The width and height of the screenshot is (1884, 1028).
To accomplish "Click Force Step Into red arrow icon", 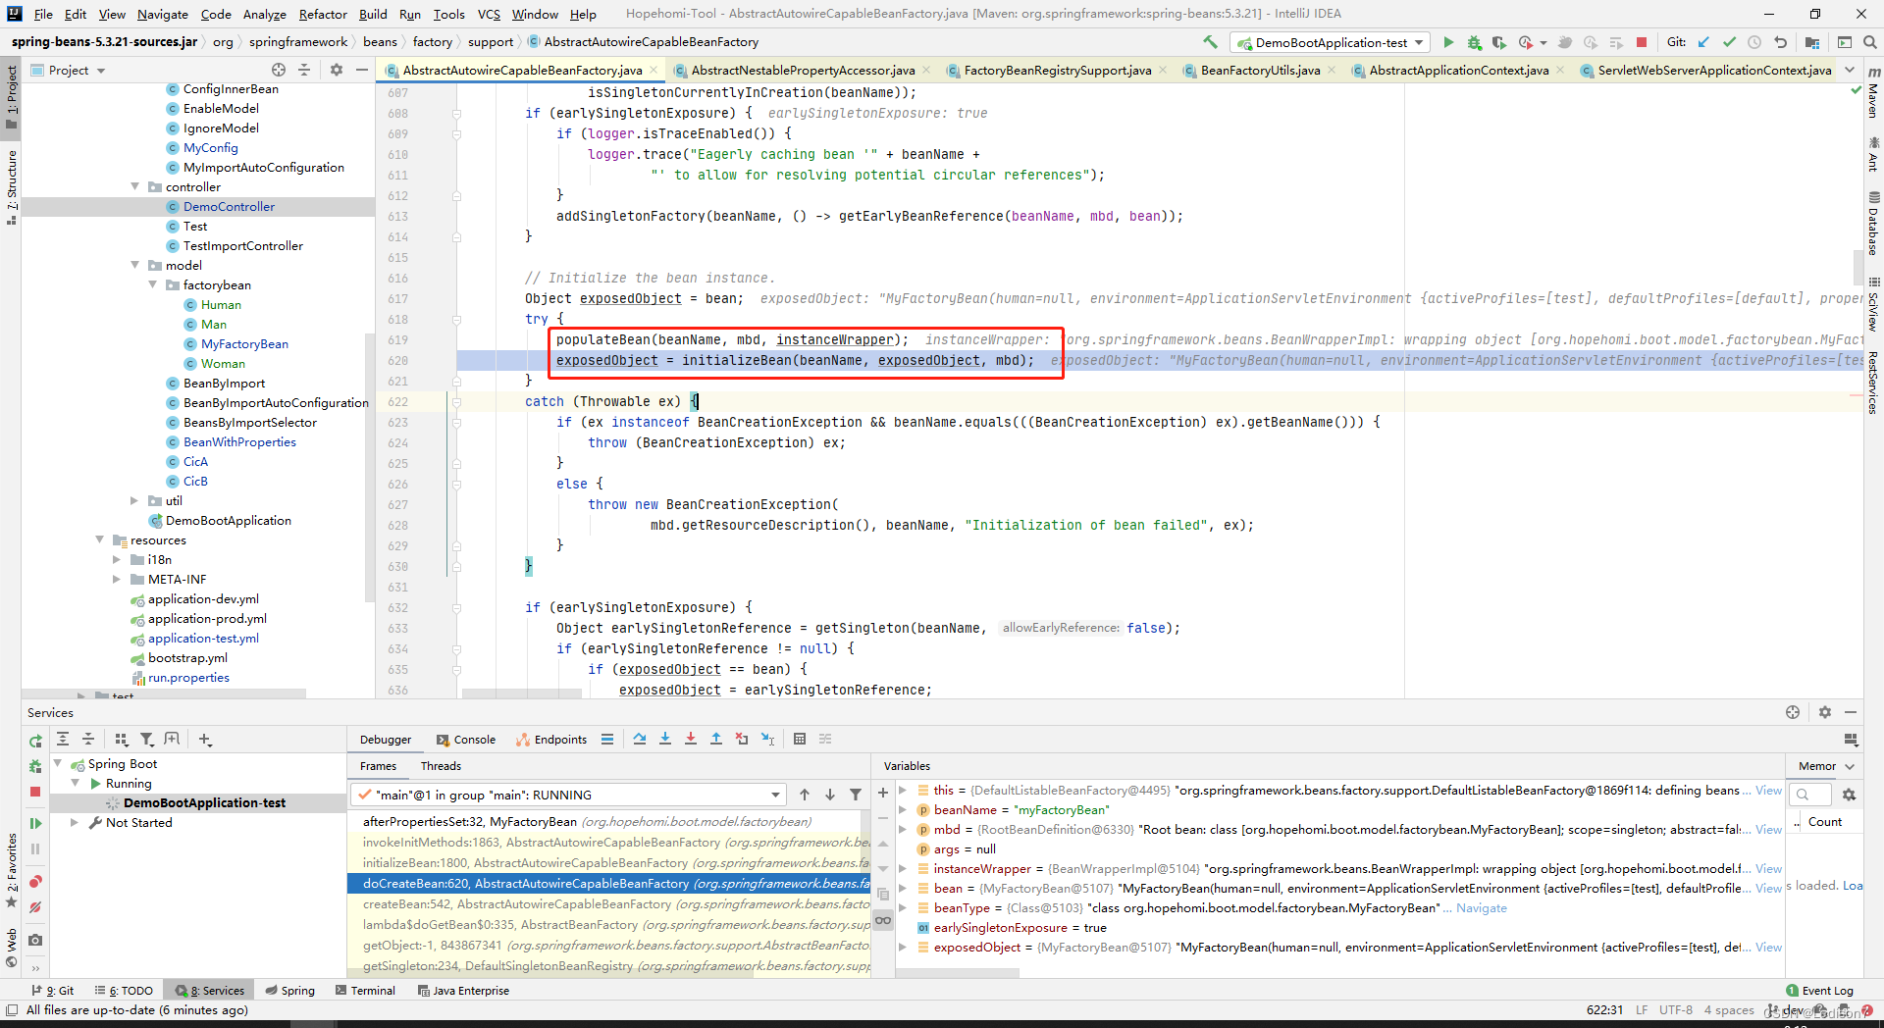I will point(691,740).
